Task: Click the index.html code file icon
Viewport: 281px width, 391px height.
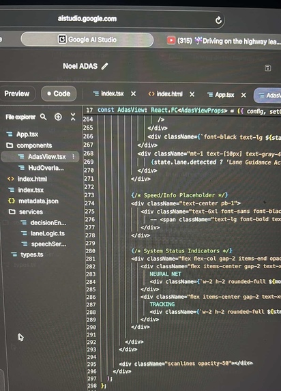Action: [11, 179]
